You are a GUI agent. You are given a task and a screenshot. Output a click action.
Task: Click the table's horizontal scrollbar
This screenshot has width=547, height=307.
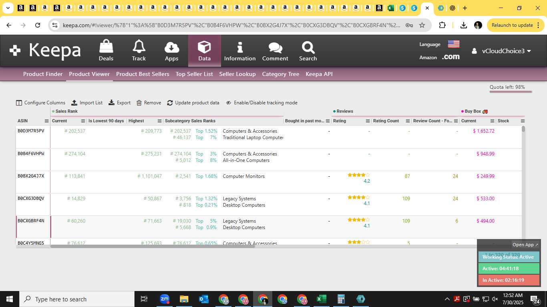click(153, 246)
